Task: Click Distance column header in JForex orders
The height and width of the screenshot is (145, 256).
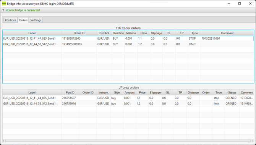Action: tap(193, 92)
